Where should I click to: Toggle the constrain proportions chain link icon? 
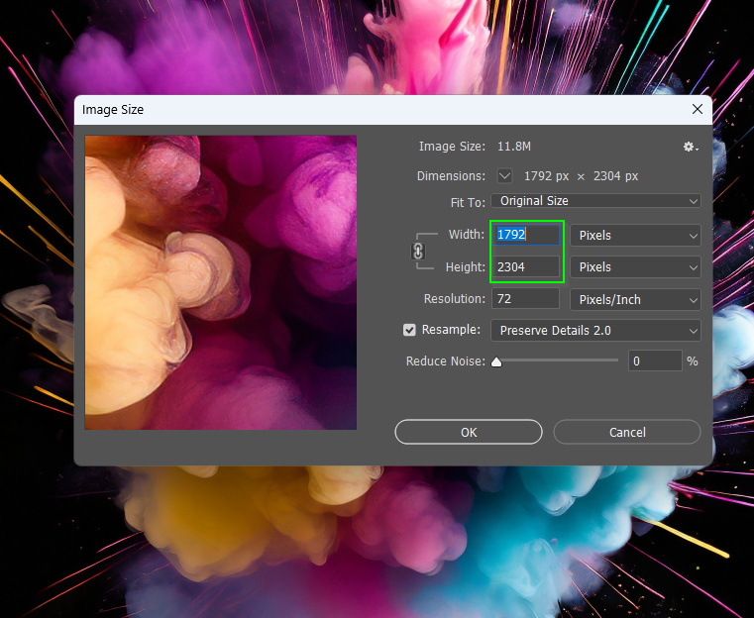(418, 251)
